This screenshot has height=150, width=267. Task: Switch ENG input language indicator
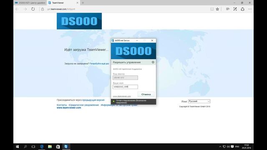click(237, 147)
